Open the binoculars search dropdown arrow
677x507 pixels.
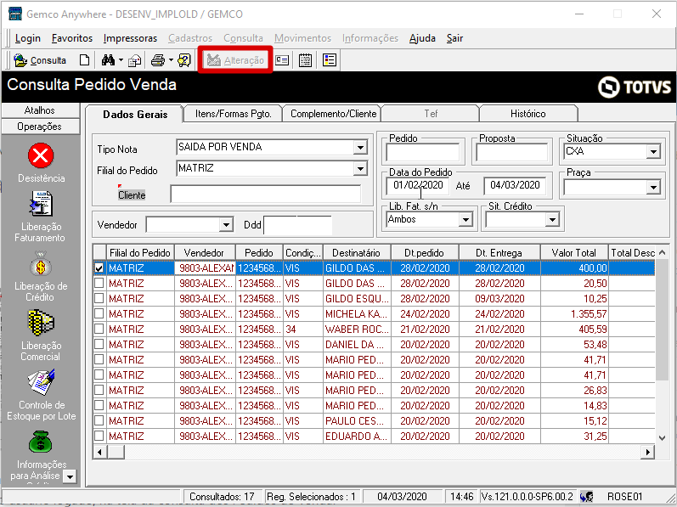click(121, 60)
